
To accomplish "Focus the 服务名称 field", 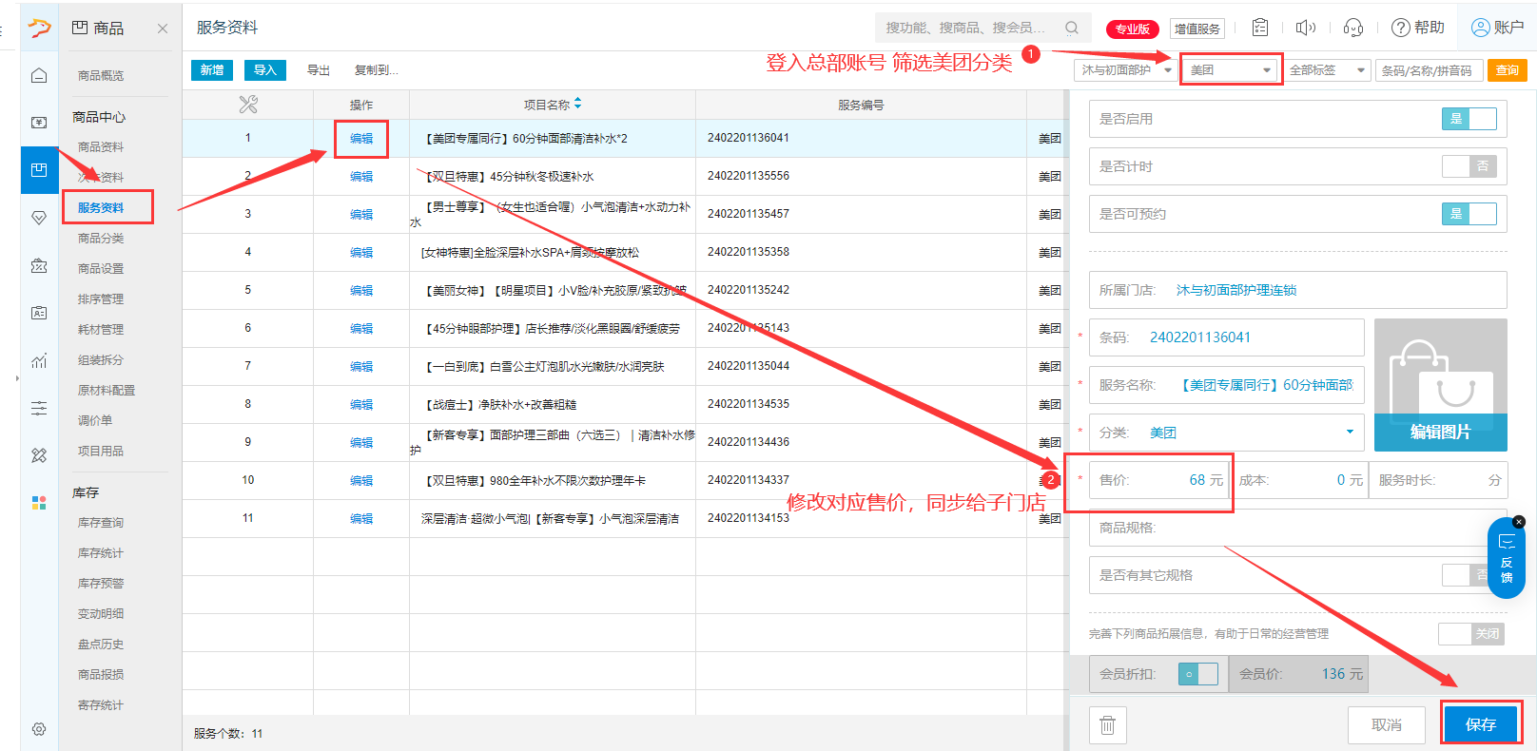I will click(x=1227, y=385).
